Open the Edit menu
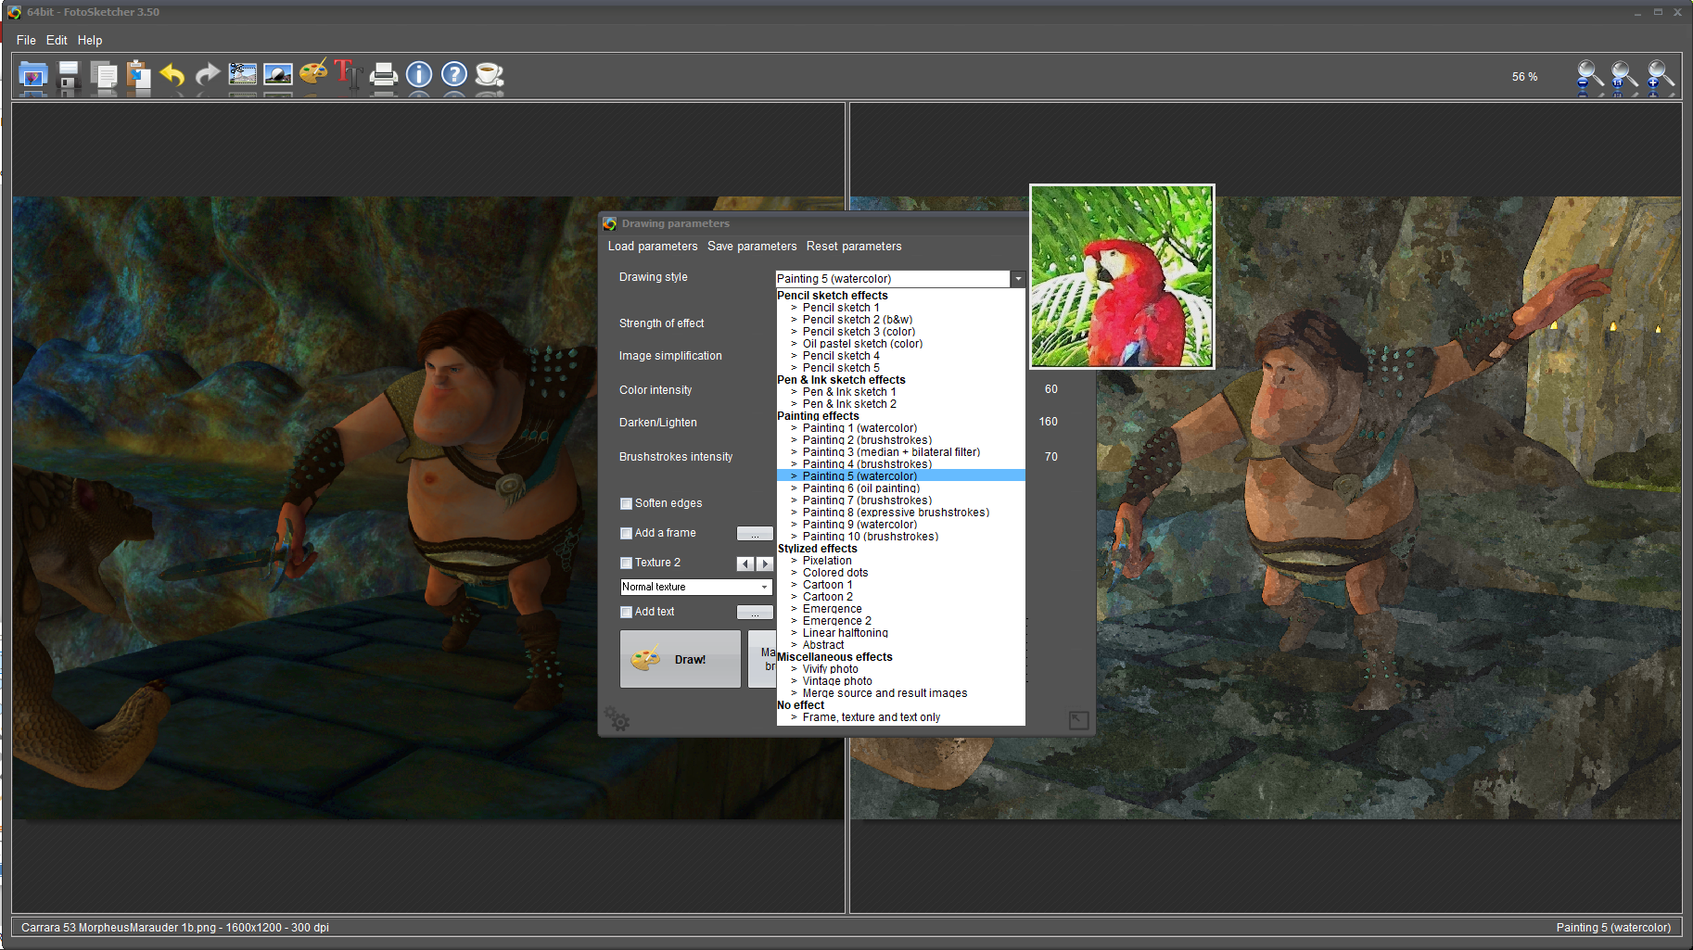1693x950 pixels. (x=57, y=40)
